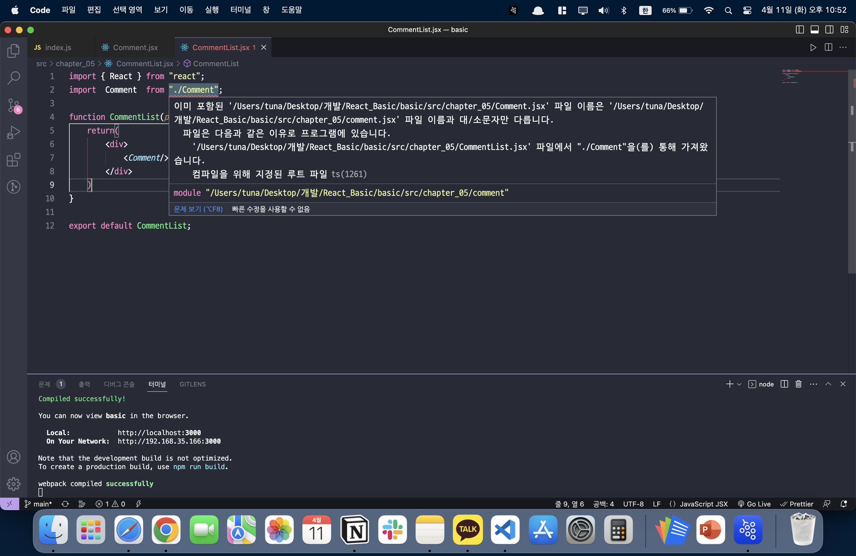This screenshot has height=556, width=856.
Task: Switch to the GITLENS panel tab
Action: (192, 384)
